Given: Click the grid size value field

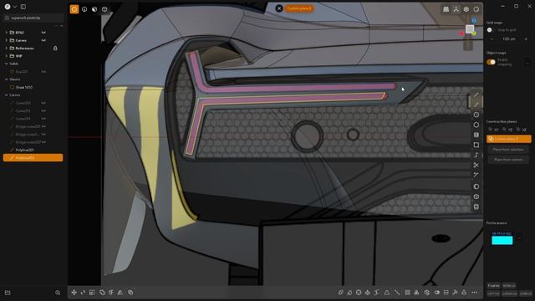Looking at the screenshot, I should (509, 39).
